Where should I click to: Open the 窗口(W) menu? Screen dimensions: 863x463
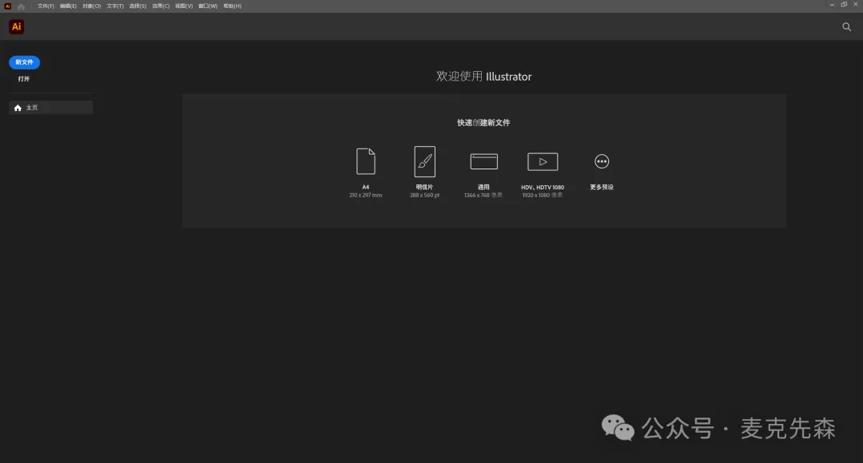coord(208,6)
